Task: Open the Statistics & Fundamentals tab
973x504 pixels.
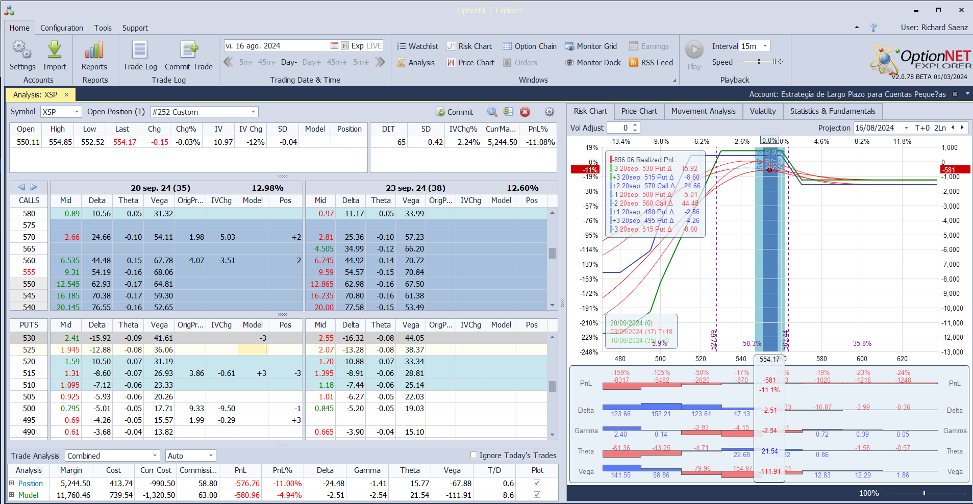Action: (833, 111)
